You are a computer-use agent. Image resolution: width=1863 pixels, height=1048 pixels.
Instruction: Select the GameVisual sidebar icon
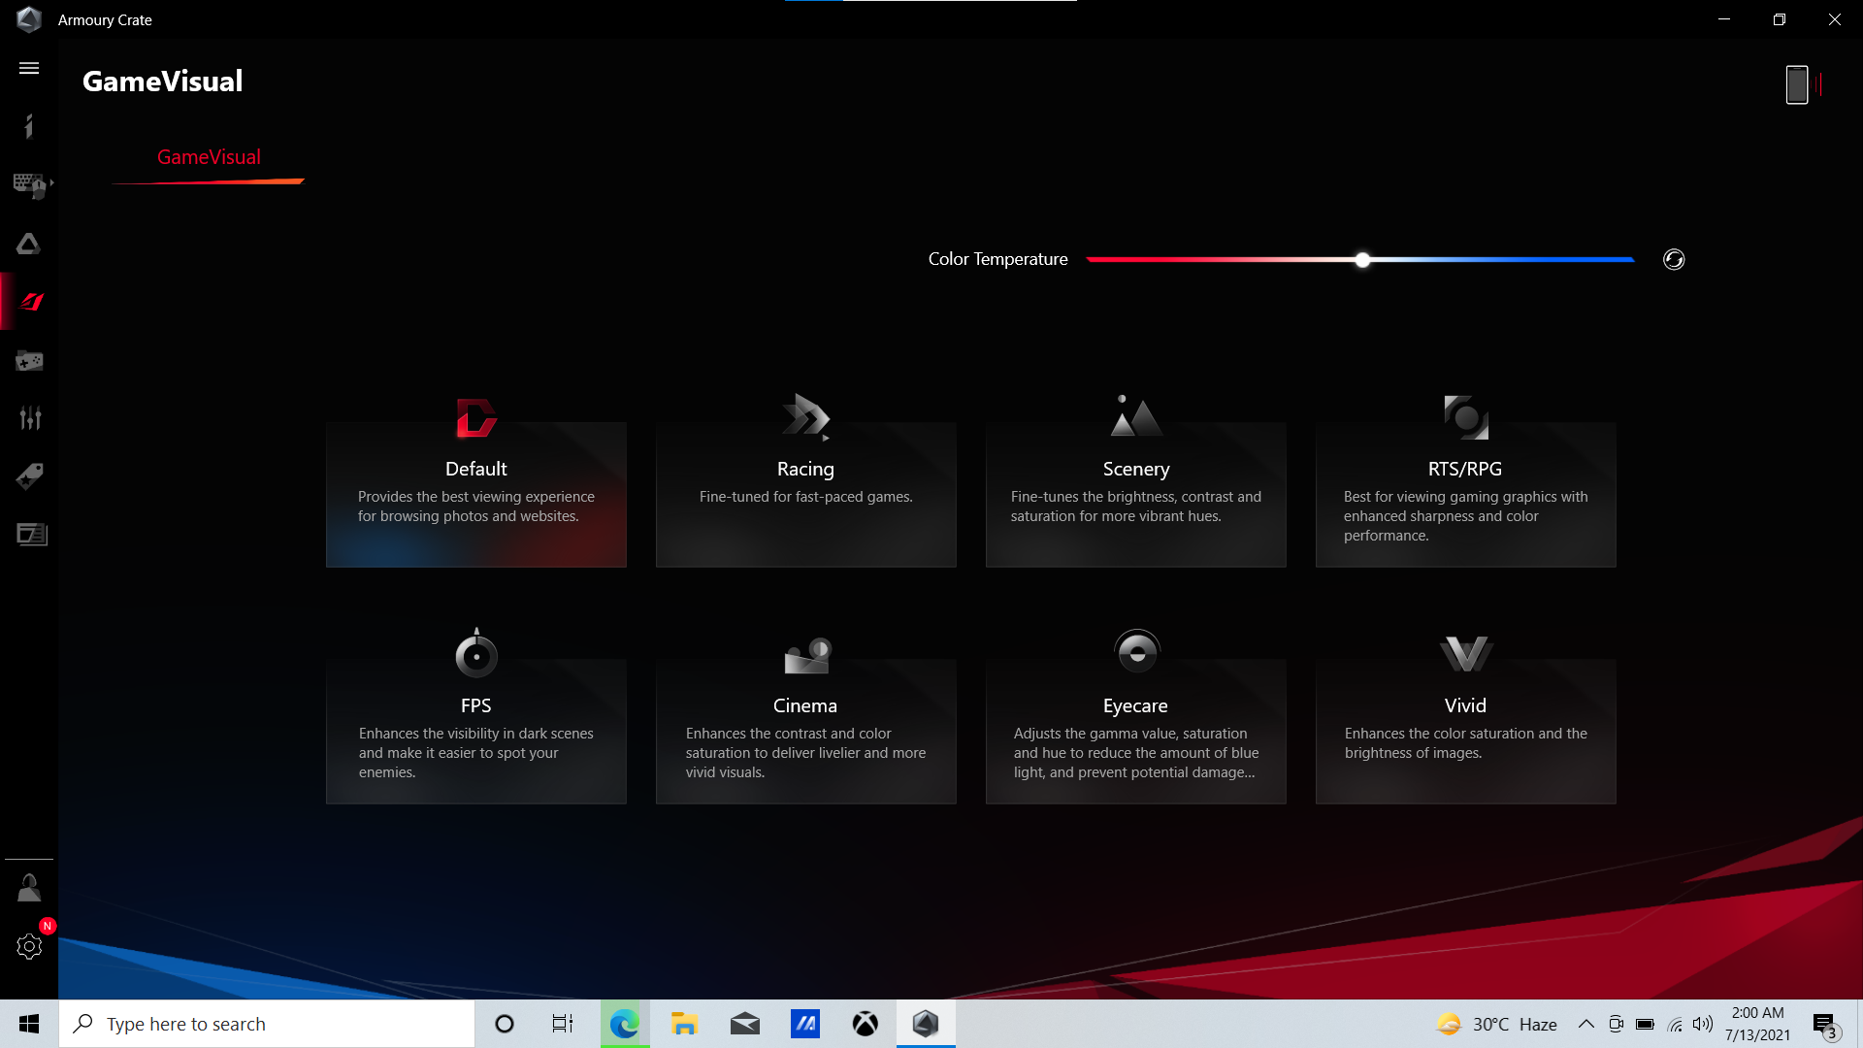click(x=31, y=302)
